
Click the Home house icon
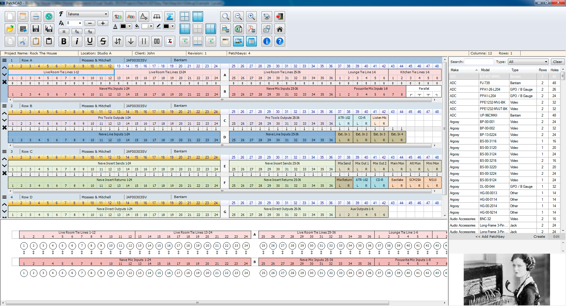pos(279,29)
